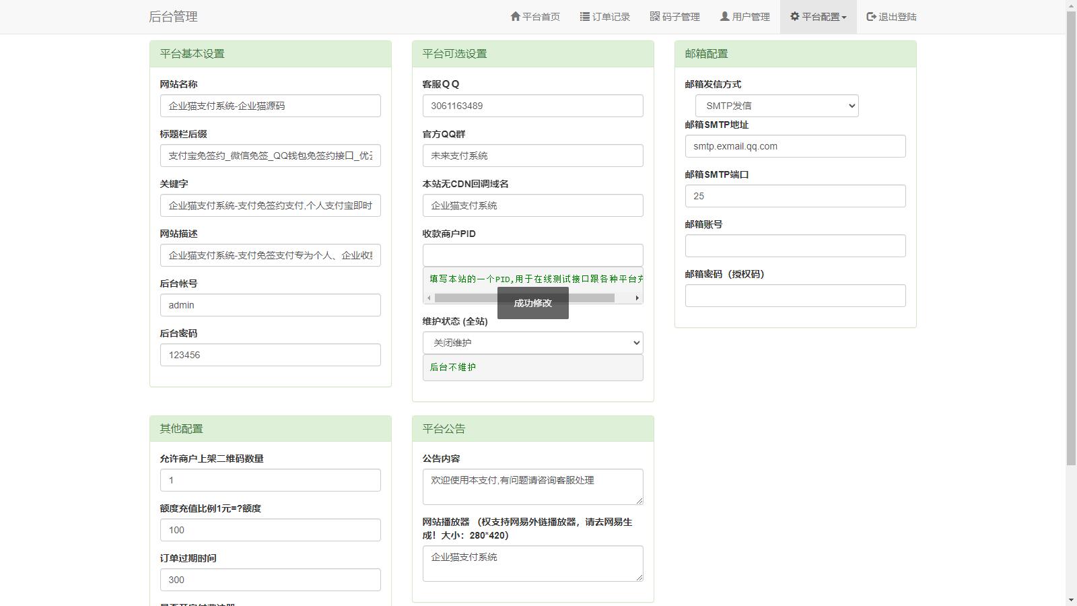
Task: Expand the 平台配置 menu caret
Action: [844, 18]
